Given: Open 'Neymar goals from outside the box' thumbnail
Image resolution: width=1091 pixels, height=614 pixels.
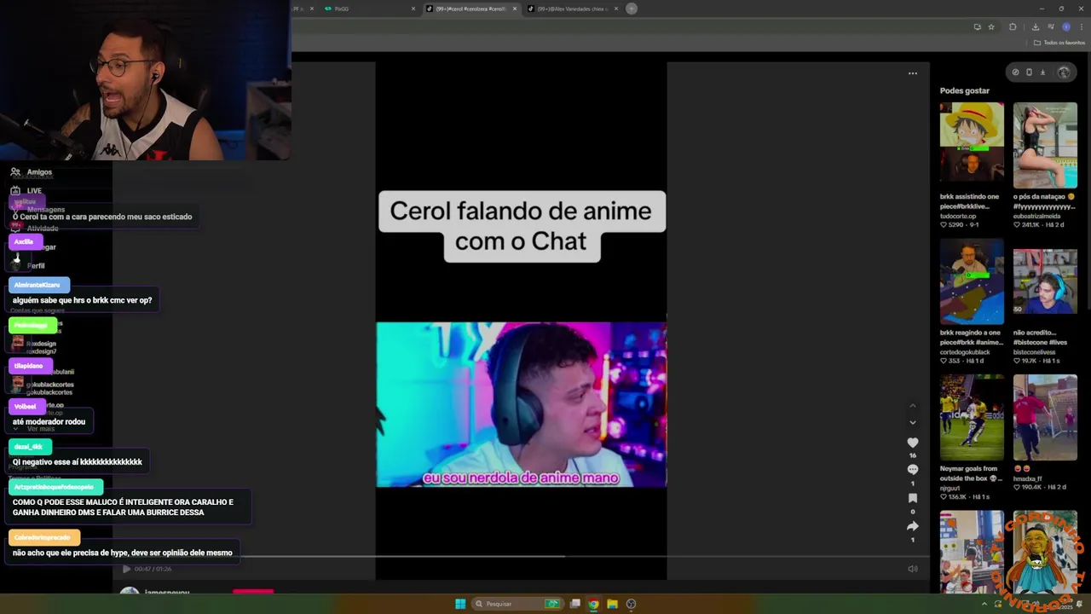Looking at the screenshot, I should click(972, 417).
